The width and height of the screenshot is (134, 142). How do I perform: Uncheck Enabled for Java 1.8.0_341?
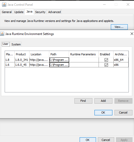click(x=106, y=60)
